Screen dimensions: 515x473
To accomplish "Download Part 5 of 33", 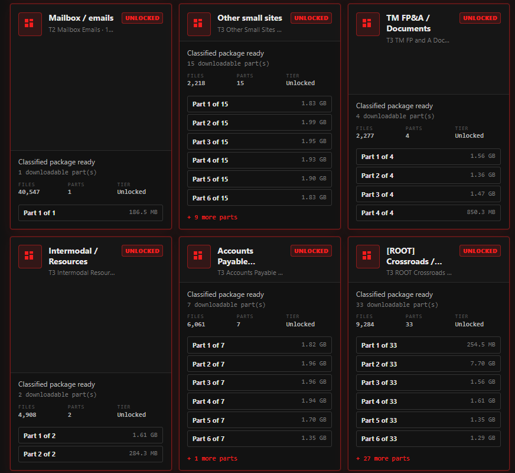I will pyautogui.click(x=428, y=420).
